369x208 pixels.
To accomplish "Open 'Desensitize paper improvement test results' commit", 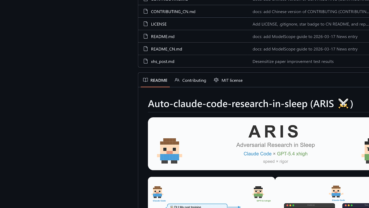I will point(293,61).
